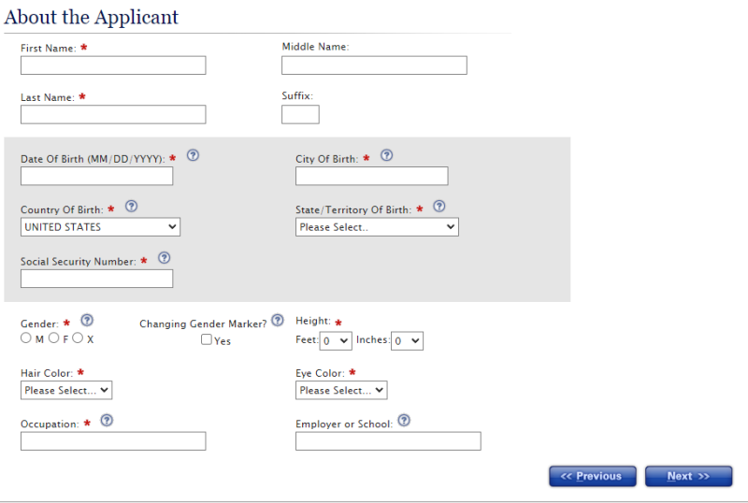
Task: Open Changing Gender Marker help icon
Action: click(278, 320)
